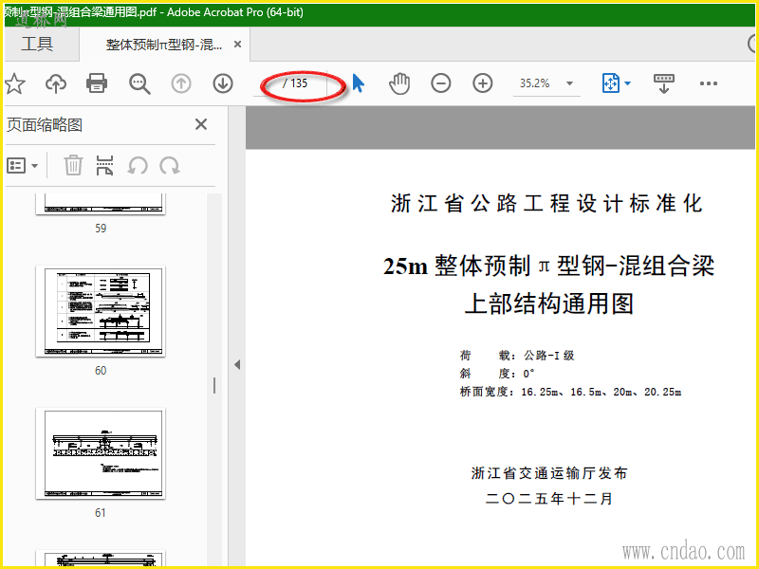
Task: Click the page number input field
Action: pos(268,83)
